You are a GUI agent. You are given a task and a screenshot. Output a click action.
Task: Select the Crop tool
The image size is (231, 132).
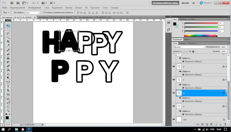pyautogui.click(x=8, y=41)
